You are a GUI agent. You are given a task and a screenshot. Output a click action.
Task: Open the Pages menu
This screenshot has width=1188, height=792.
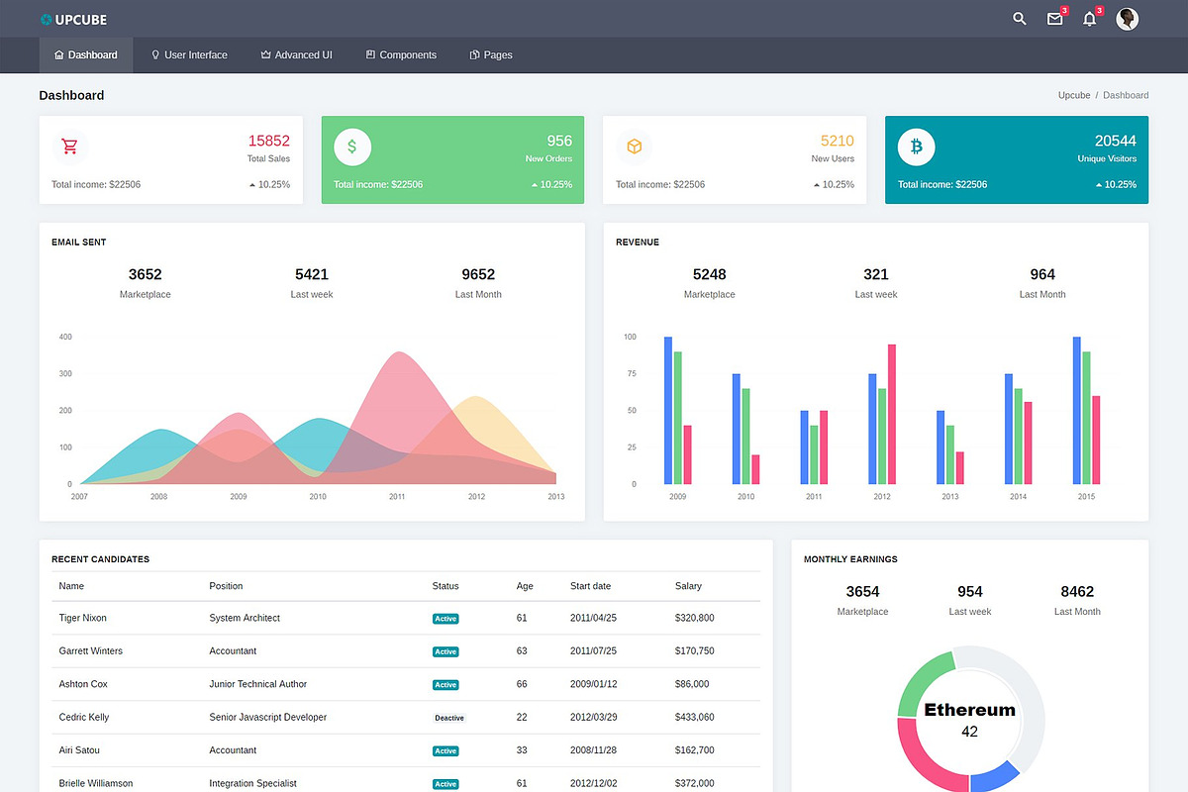pos(491,55)
